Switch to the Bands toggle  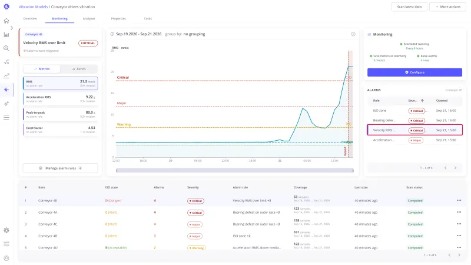[x=79, y=69]
